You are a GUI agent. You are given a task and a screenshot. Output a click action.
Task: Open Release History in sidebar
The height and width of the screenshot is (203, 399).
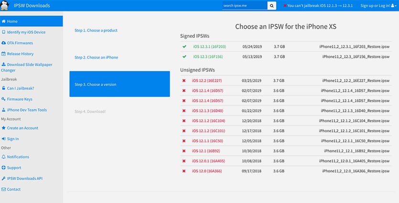[20, 53]
